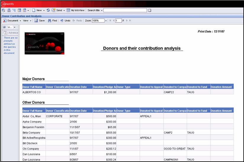Click the 'Benjamin Franklin' donor cell
The width and height of the screenshot is (244, 162).
(34, 127)
